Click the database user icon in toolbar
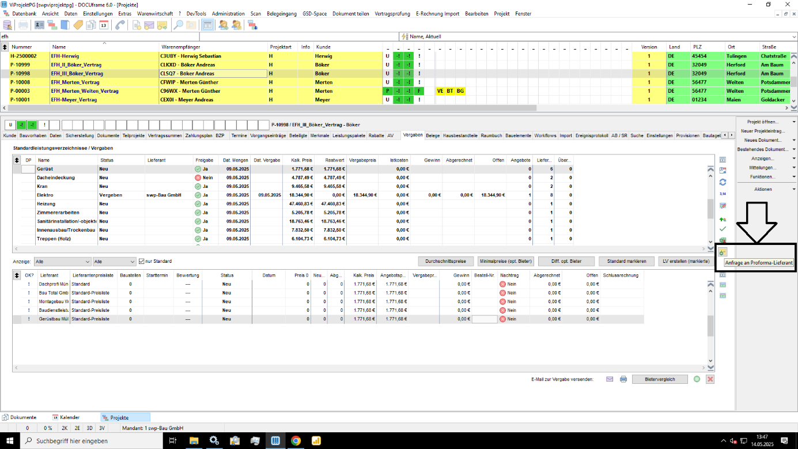 point(7,25)
